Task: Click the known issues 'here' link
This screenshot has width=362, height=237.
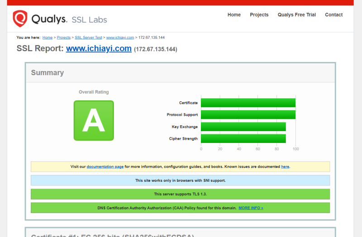Action: tap(285, 166)
